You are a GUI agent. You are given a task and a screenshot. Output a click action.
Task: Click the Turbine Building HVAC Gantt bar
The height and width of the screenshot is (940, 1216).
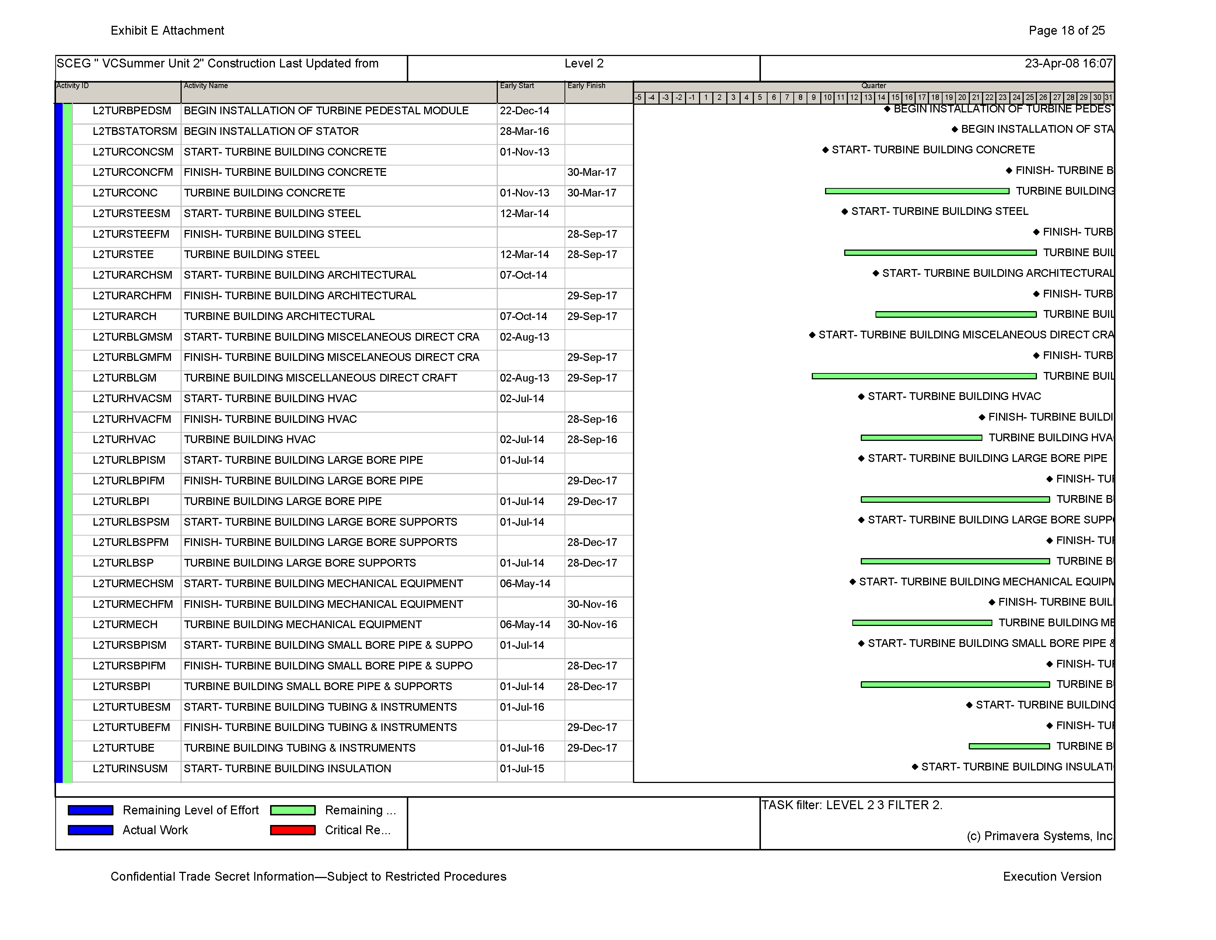coord(922,438)
